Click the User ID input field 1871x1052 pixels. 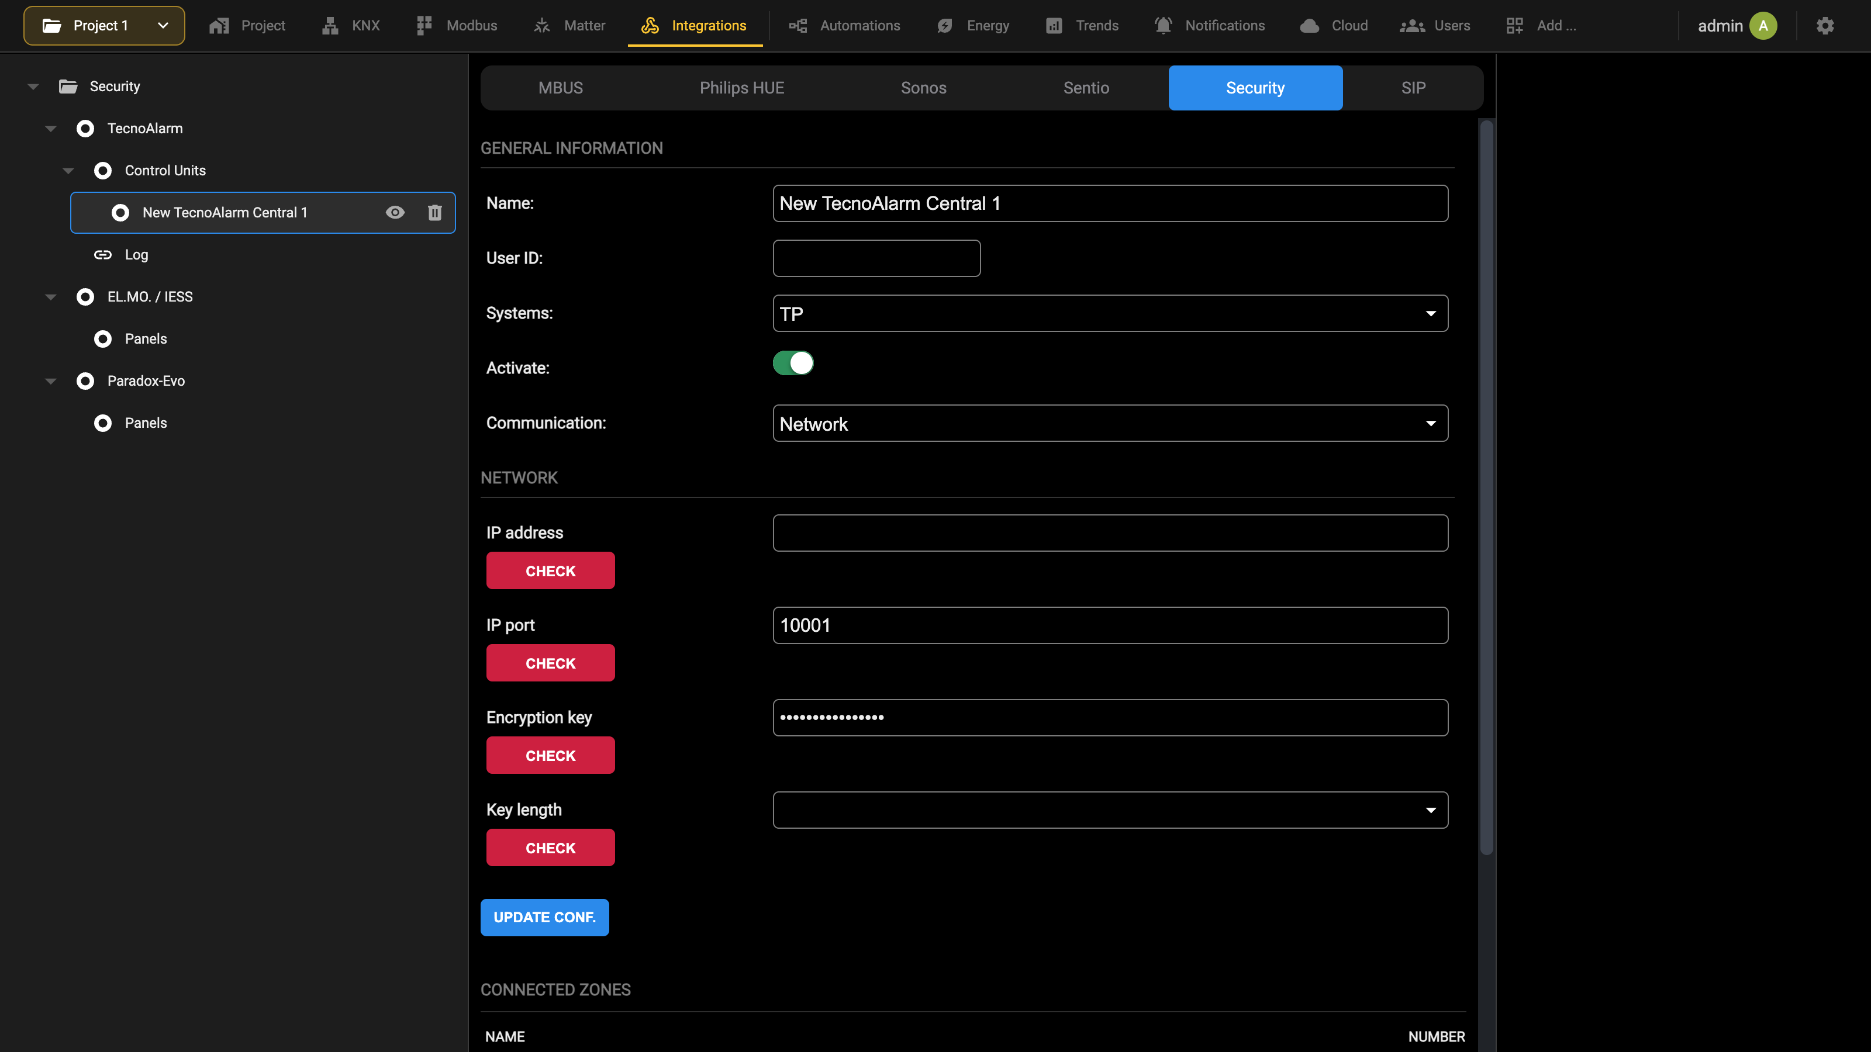pos(876,258)
